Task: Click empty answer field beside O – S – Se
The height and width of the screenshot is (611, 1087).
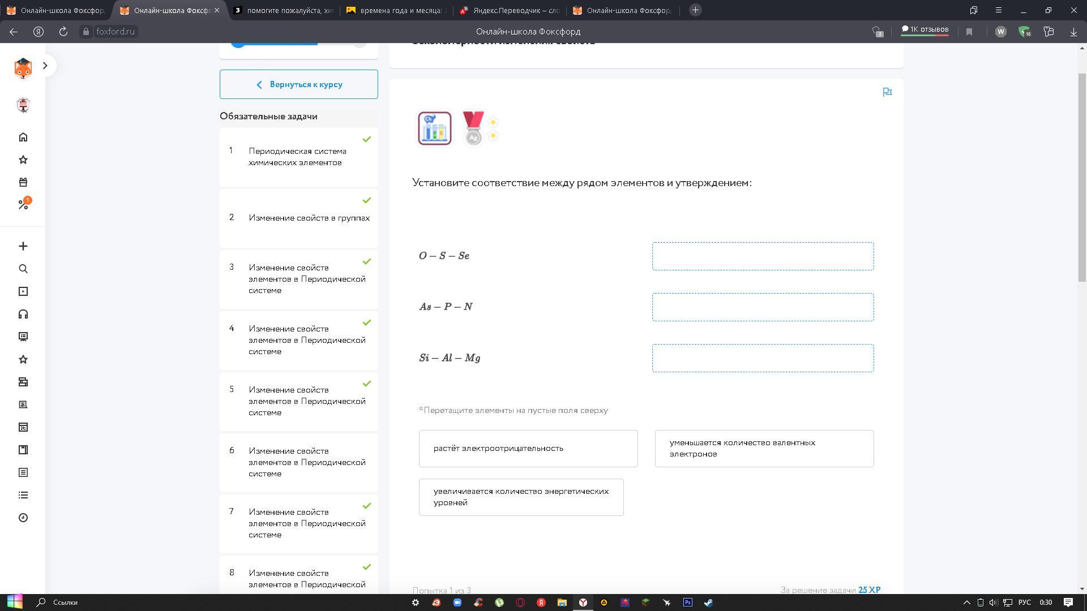Action: pyautogui.click(x=762, y=256)
